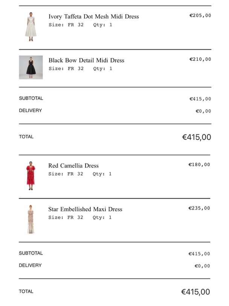Click the second order's €415,00 total amount
Image resolution: width=229 pixels, height=306 pixels.
click(195, 292)
